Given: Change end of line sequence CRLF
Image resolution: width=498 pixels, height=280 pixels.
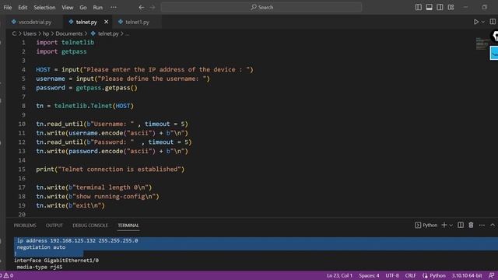Looking at the screenshot, I should pos(410,275).
